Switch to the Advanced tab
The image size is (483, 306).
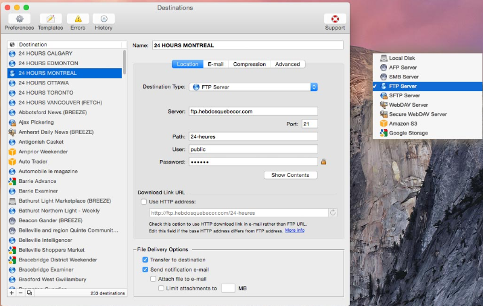click(x=287, y=64)
